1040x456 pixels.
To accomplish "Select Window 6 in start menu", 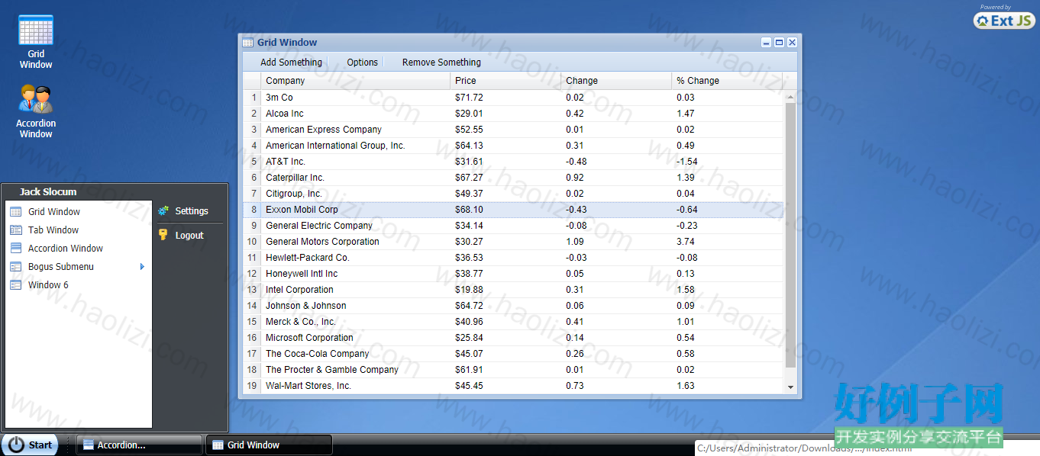I will click(77, 285).
